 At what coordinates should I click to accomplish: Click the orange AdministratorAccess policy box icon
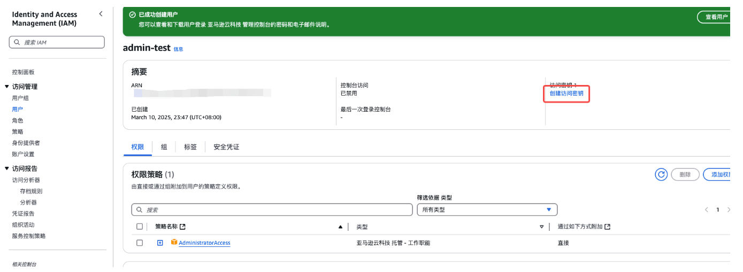pyautogui.click(x=174, y=243)
